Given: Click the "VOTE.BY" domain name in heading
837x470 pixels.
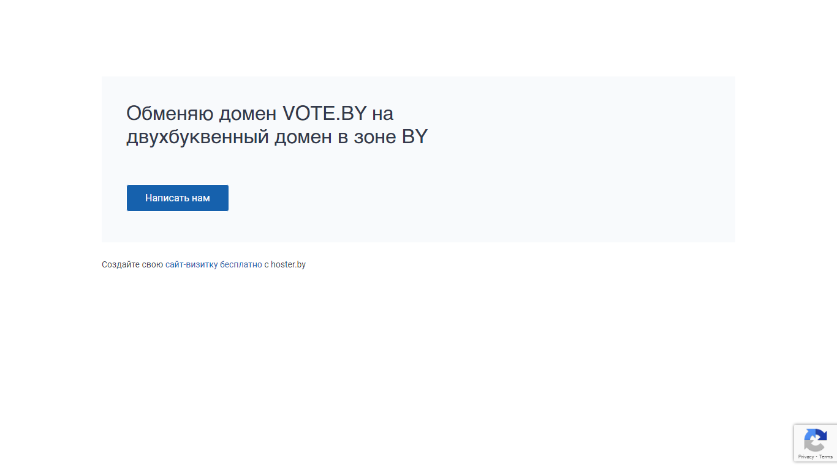Looking at the screenshot, I should pyautogui.click(x=325, y=113).
